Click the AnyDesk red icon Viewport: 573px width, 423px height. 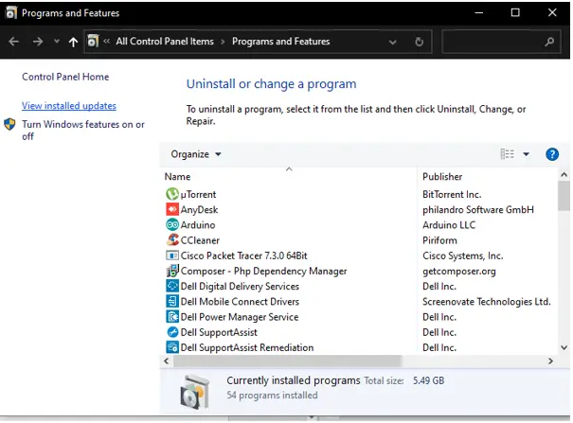[x=172, y=209]
